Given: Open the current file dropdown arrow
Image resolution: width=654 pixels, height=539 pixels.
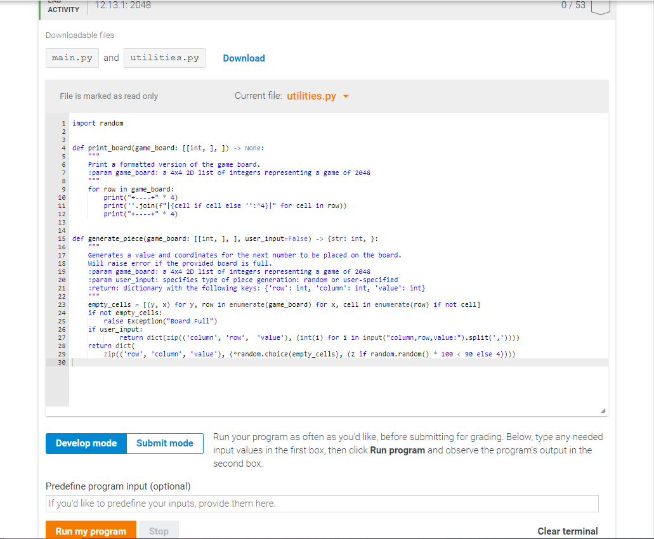Looking at the screenshot, I should click(x=345, y=96).
